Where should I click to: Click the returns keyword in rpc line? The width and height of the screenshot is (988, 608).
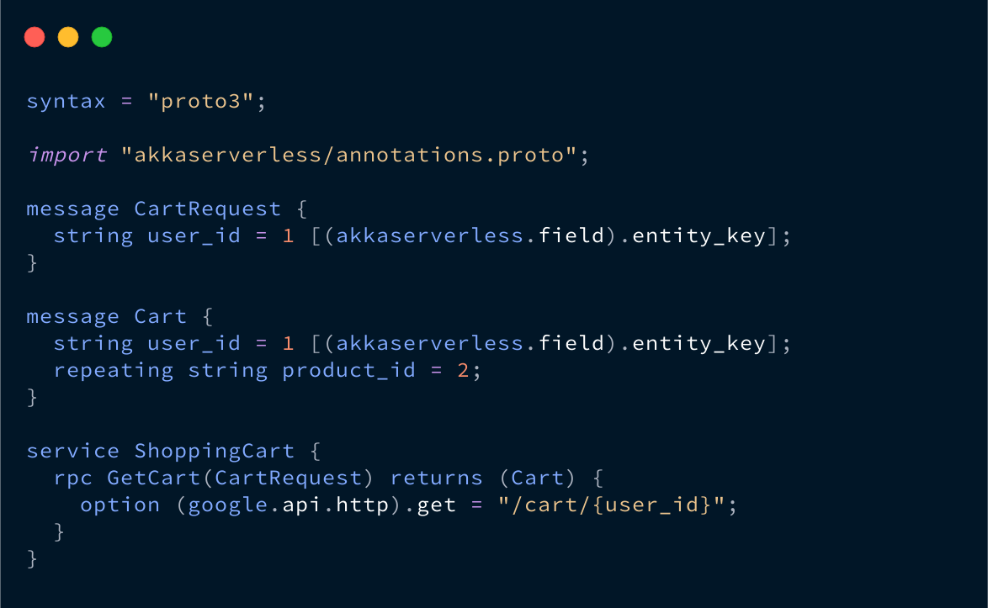coord(436,478)
